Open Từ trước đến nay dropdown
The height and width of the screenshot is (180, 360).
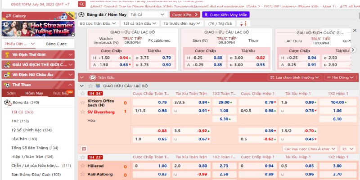click(x=182, y=23)
